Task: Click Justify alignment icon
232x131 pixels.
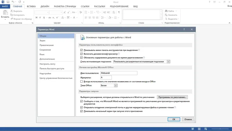Action: pyautogui.click(x=97, y=18)
